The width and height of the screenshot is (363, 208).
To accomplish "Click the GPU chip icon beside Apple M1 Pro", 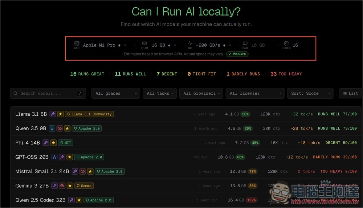I will click(77, 44).
